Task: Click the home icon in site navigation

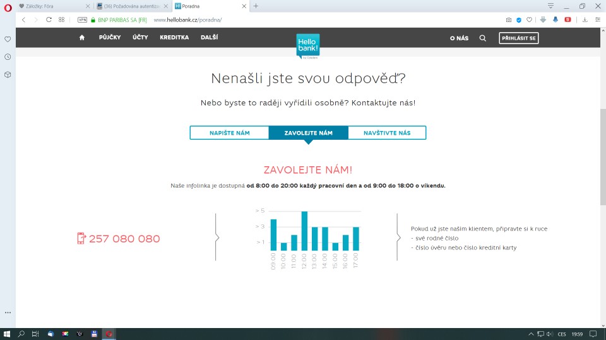Action: tap(81, 38)
